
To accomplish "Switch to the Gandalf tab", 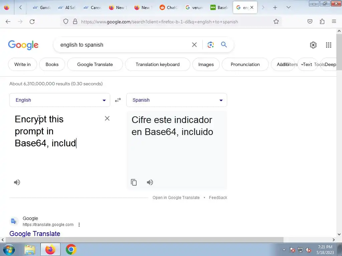I will click(x=42, y=8).
